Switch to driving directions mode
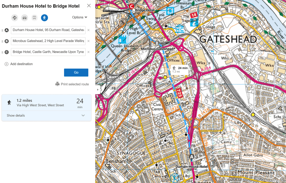Image resolution: width=286 pixels, height=183 pixels. coord(25,18)
